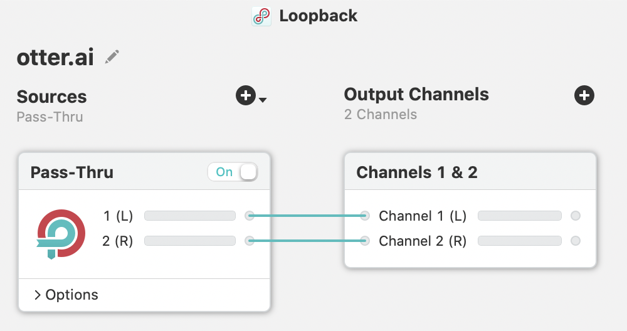This screenshot has height=331, width=627.
Task: Click Channel 2 (R) right-side output dot
Action: tap(576, 241)
